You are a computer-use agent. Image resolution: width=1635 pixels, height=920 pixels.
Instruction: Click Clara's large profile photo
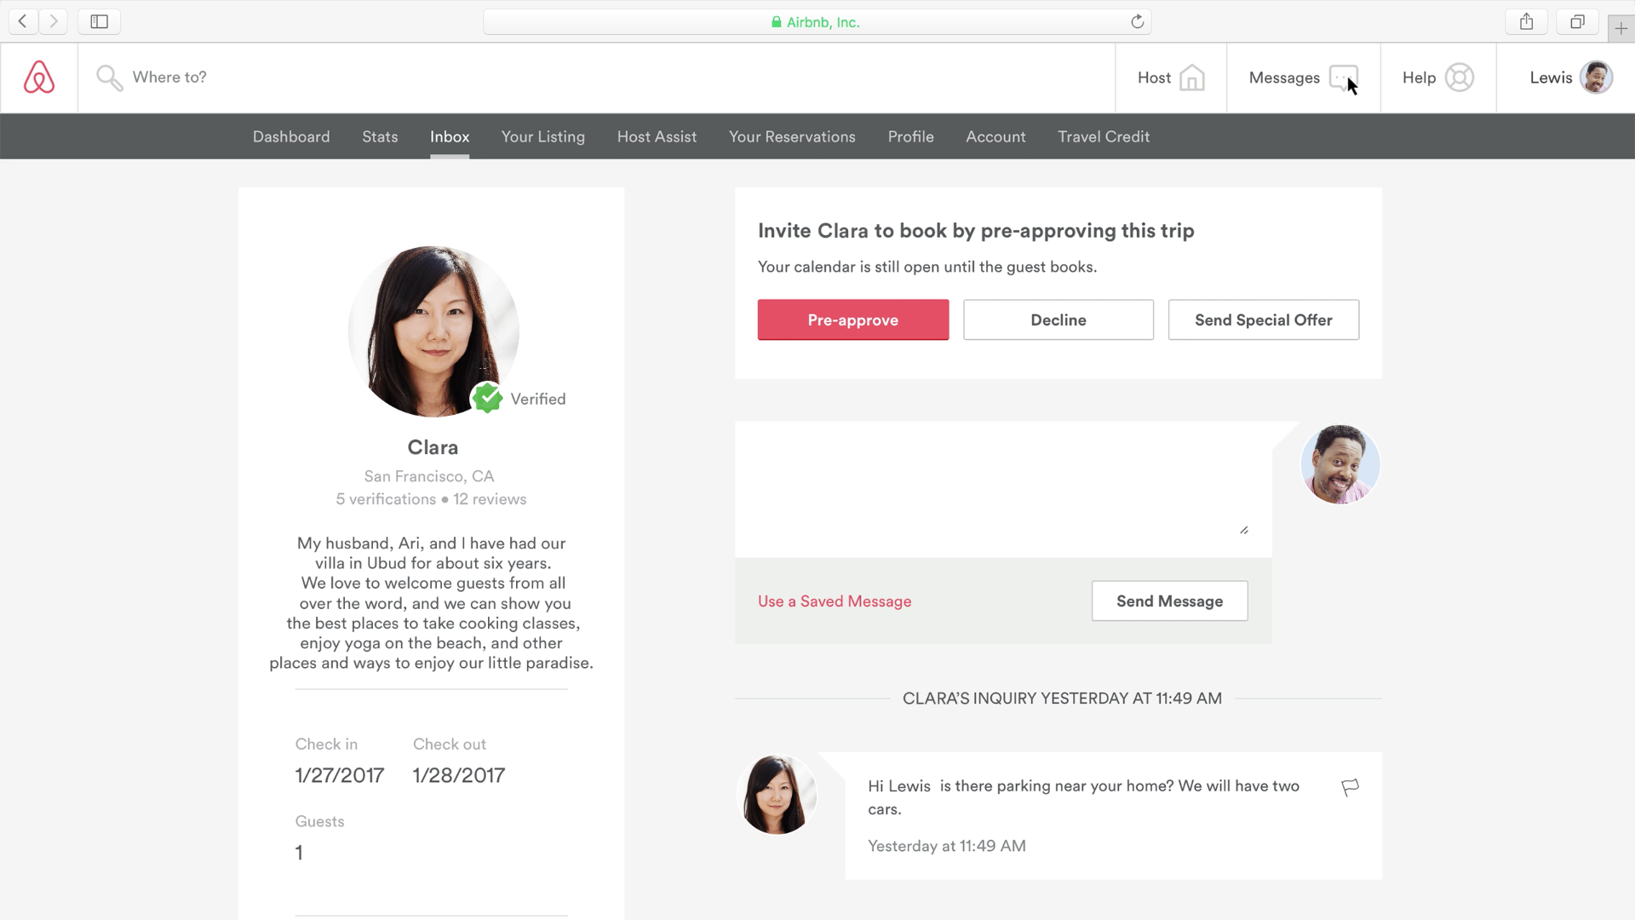coord(433,331)
